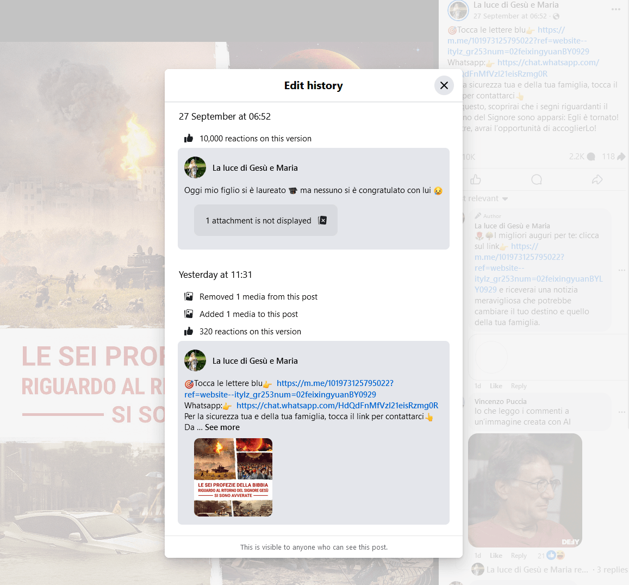
Task: Expand 'See more' in the edited post
Action: 222,427
